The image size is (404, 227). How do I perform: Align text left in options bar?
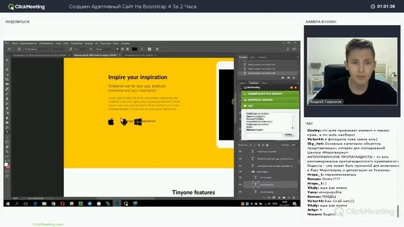tap(117, 49)
